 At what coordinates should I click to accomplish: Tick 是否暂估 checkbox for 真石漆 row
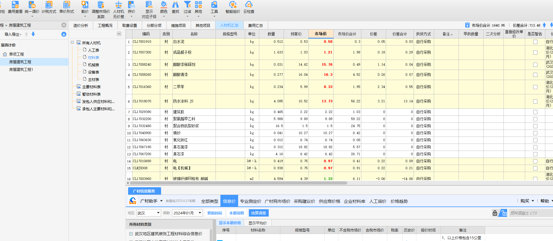coord(535,154)
